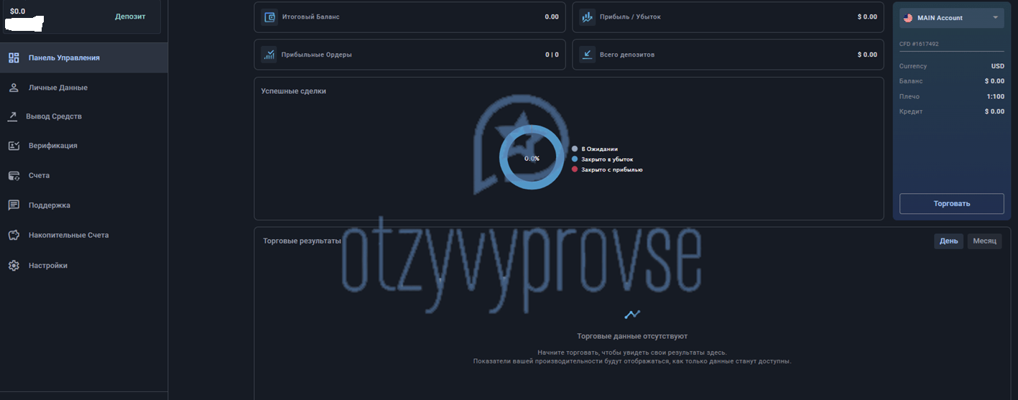Open the Счета accounts card icon
This screenshot has height=400, width=1018.
tap(14, 175)
